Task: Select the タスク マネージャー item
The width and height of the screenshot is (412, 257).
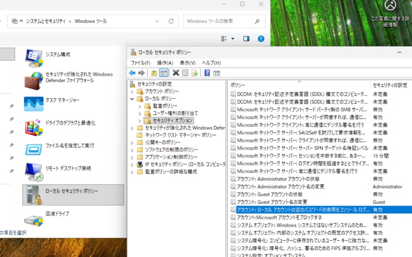Action: [62, 100]
